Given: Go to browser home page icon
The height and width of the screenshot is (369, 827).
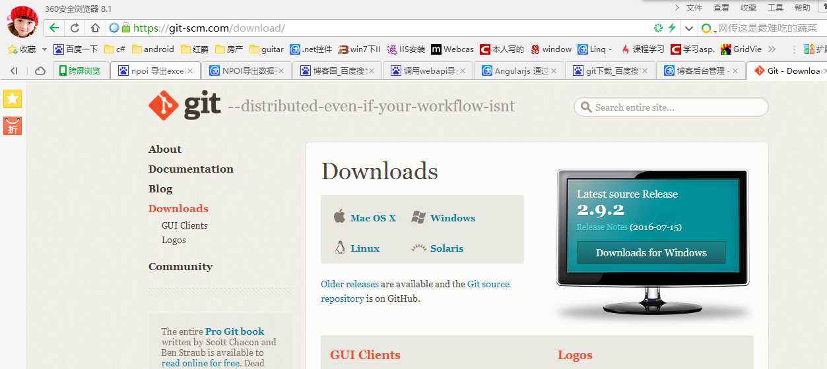Looking at the screenshot, I should tap(95, 28).
